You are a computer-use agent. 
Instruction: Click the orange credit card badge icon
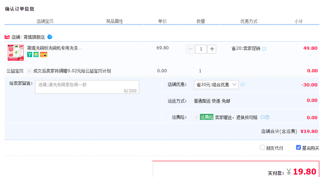pyautogui.click(x=44, y=55)
